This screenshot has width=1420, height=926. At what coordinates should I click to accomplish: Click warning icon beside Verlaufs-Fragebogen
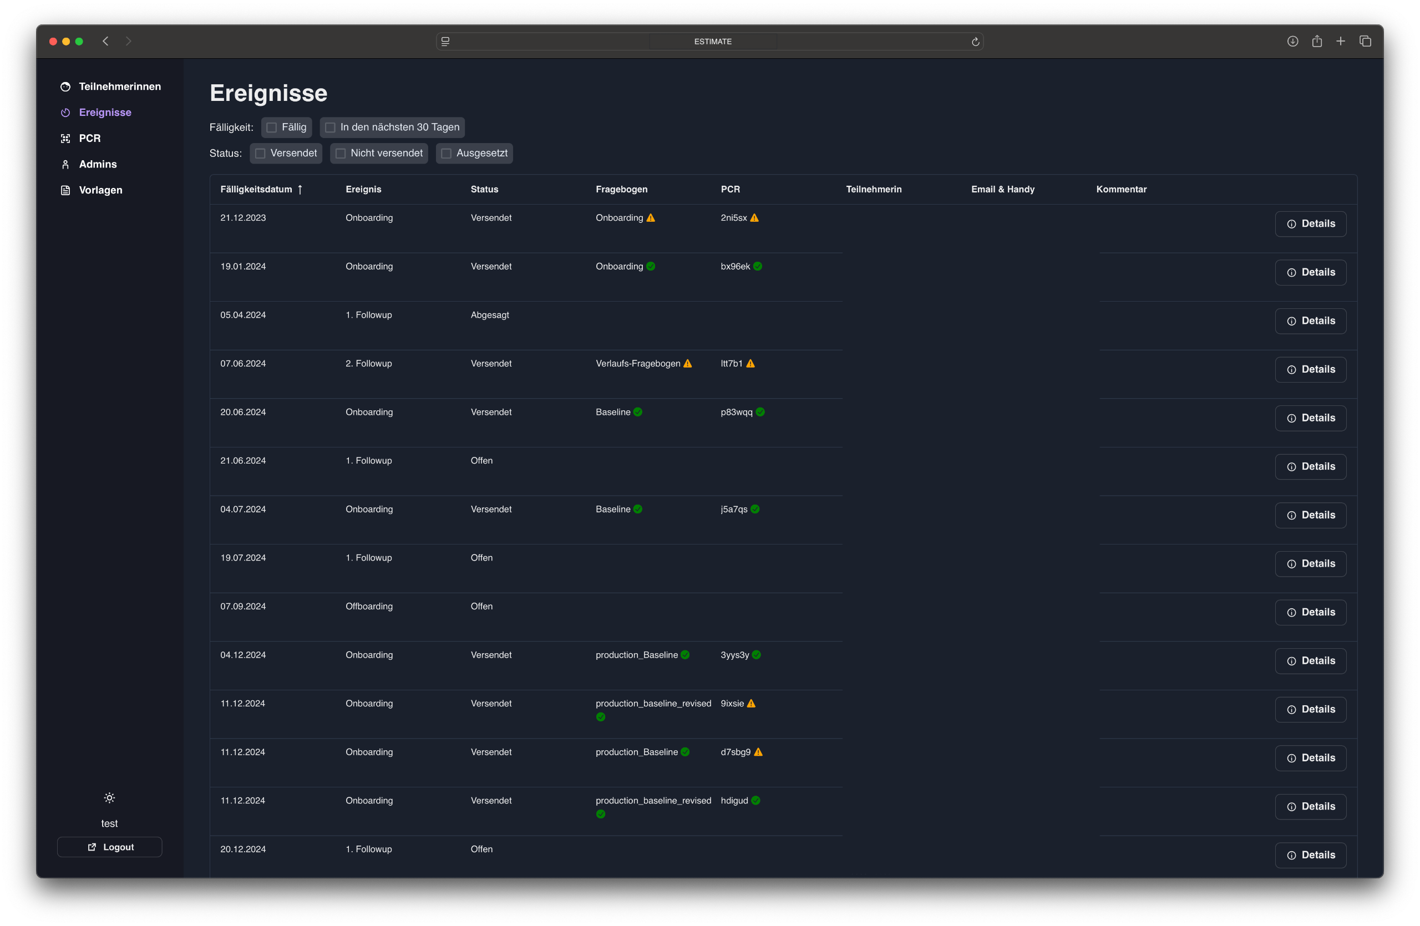688,364
